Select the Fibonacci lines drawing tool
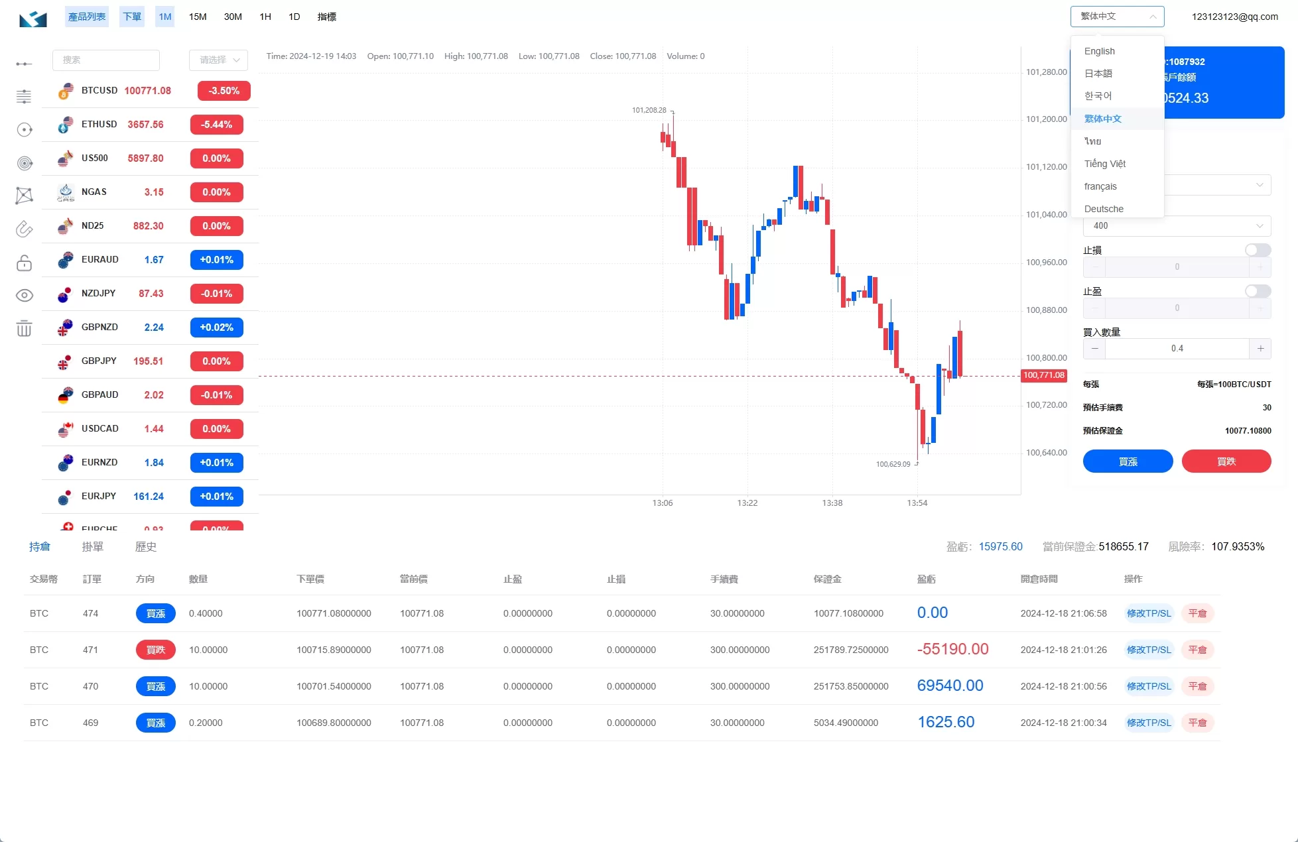The image size is (1298, 842). click(24, 97)
